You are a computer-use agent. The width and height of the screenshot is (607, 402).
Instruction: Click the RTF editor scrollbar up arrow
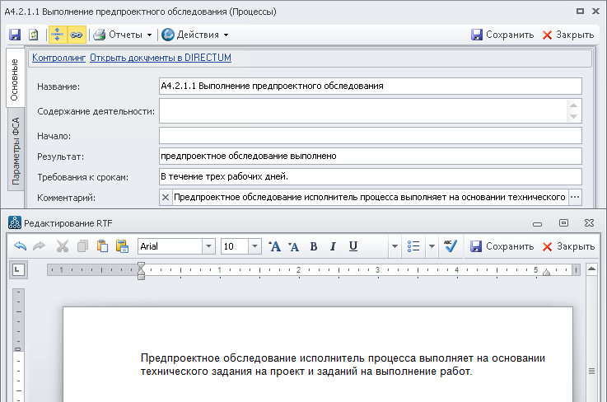[x=591, y=269]
